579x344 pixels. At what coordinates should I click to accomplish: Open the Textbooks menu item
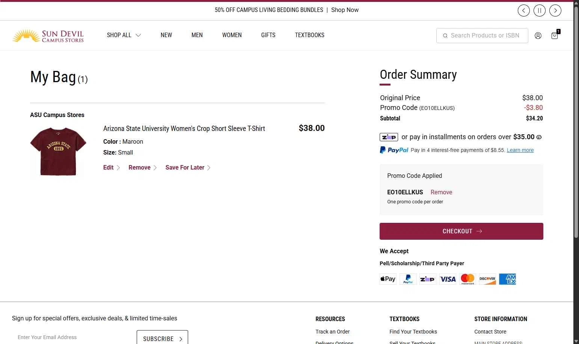pos(309,35)
